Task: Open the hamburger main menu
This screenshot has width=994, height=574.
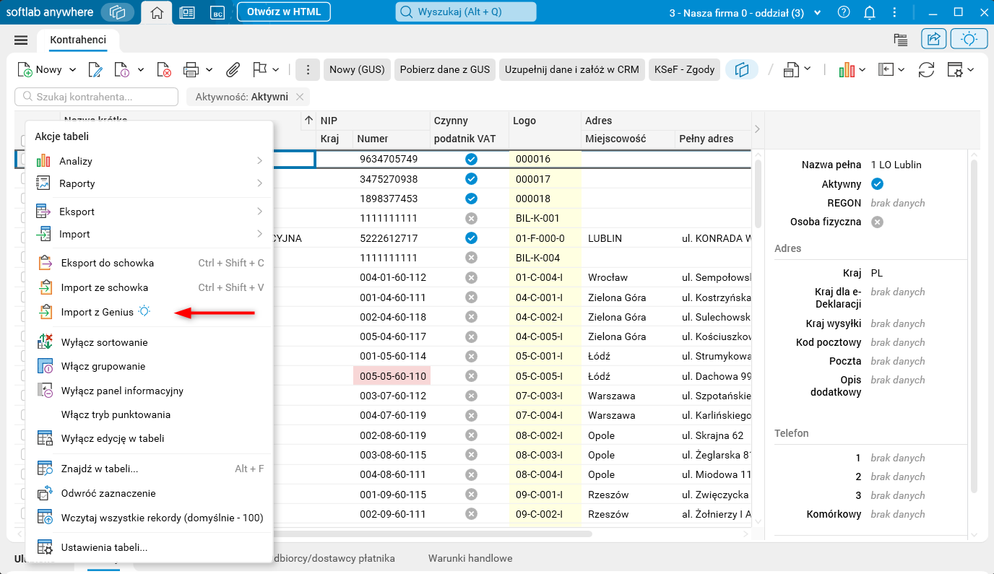Action: (21, 40)
